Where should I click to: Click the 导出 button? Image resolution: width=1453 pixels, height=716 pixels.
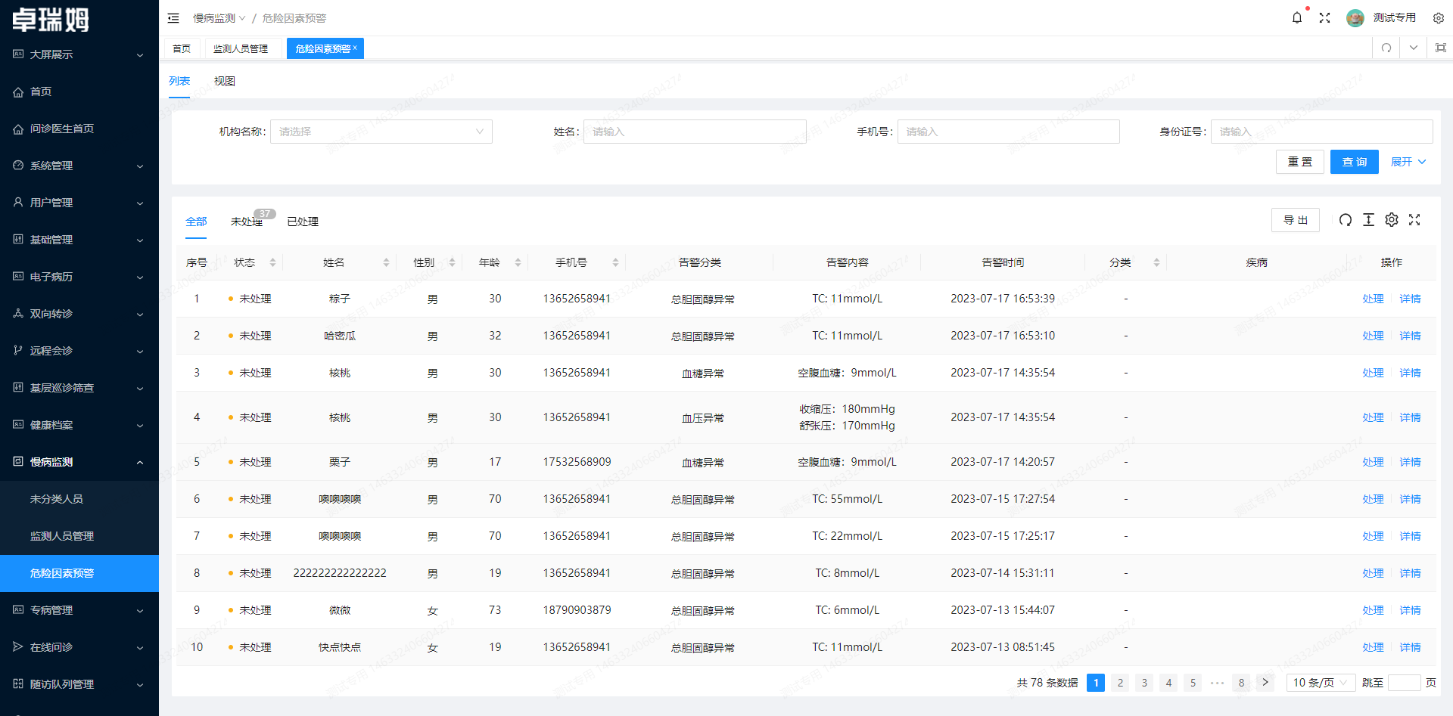pos(1296,220)
